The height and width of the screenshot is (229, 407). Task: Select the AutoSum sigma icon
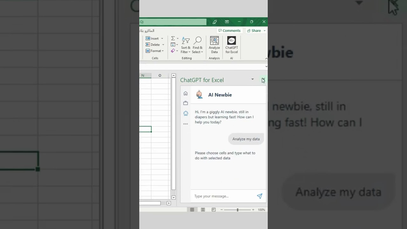[x=173, y=38]
